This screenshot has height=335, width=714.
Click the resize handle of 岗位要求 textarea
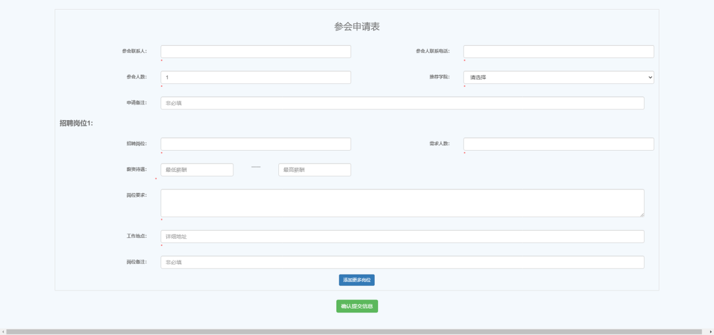tap(642, 215)
